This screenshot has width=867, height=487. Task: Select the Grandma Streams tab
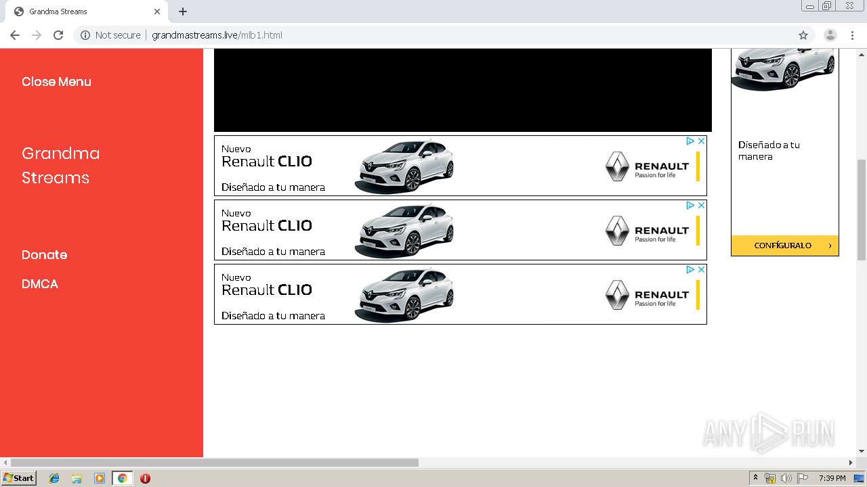[86, 11]
